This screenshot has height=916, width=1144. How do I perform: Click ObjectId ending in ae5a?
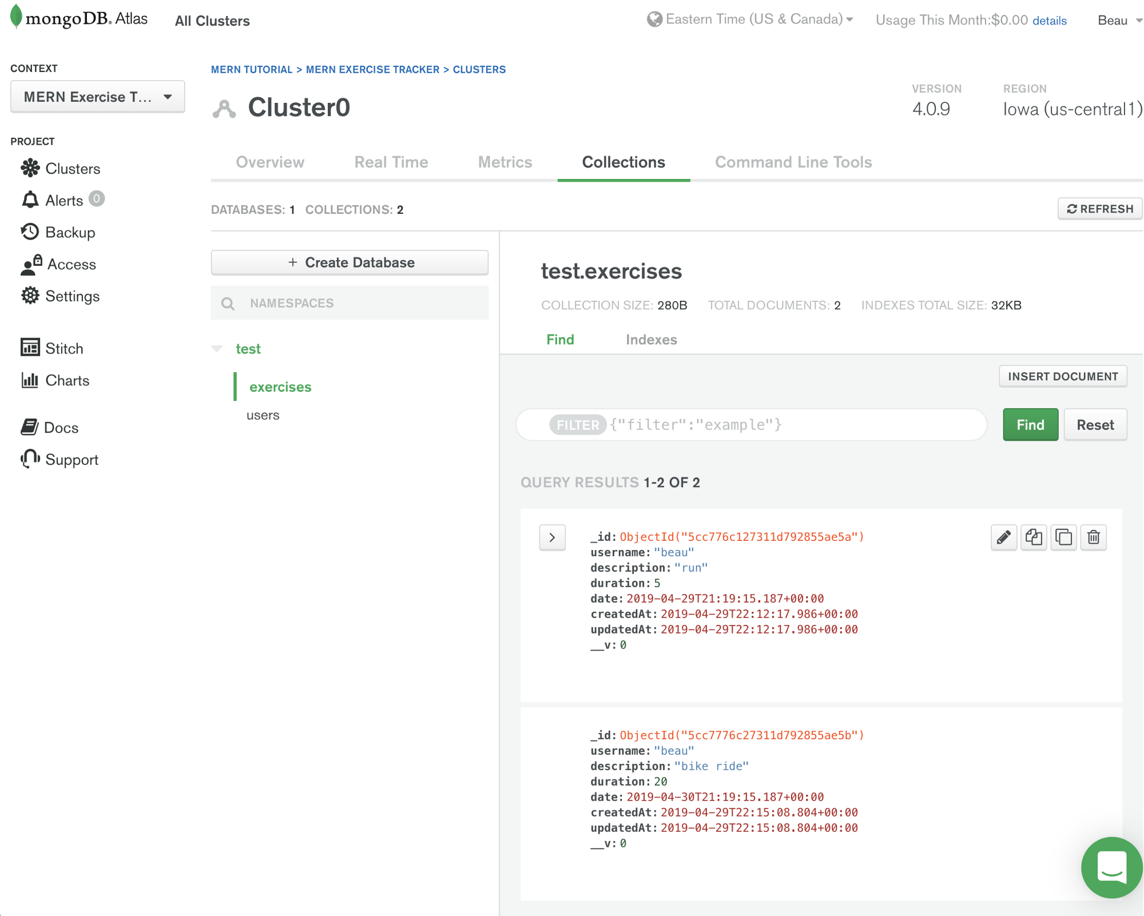tap(742, 537)
